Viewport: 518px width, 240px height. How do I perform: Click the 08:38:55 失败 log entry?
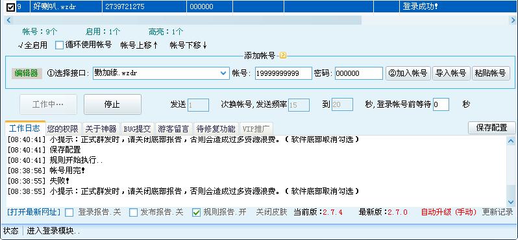(38, 181)
